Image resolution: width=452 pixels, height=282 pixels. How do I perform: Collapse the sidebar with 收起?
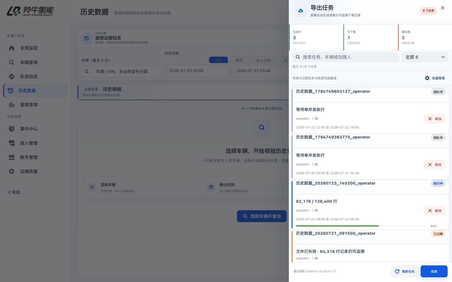tap(14, 192)
